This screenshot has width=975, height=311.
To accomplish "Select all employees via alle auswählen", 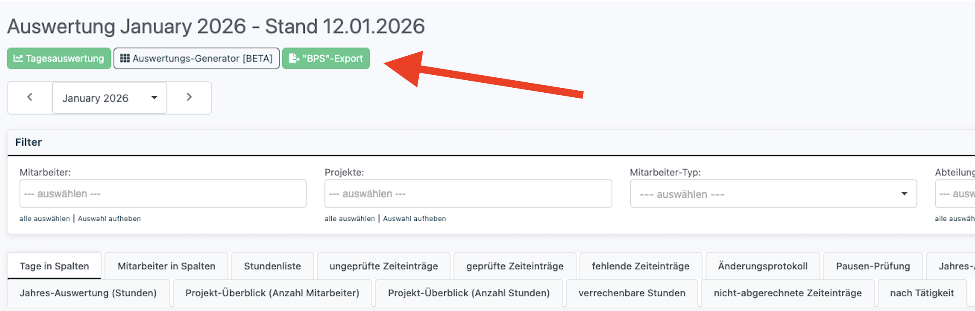I will coord(45,219).
